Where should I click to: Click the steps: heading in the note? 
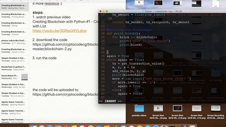point(38,13)
